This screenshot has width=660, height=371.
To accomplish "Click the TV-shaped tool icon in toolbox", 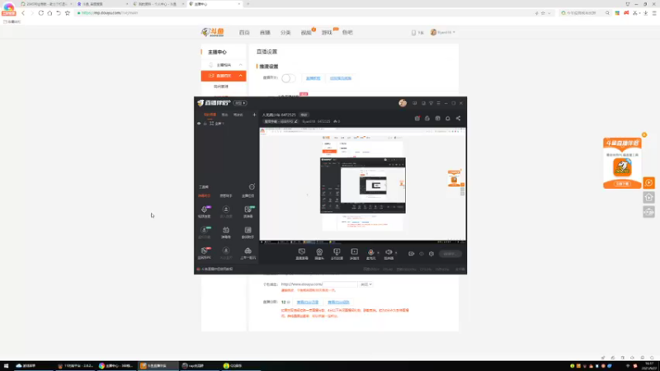I will (x=226, y=230).
